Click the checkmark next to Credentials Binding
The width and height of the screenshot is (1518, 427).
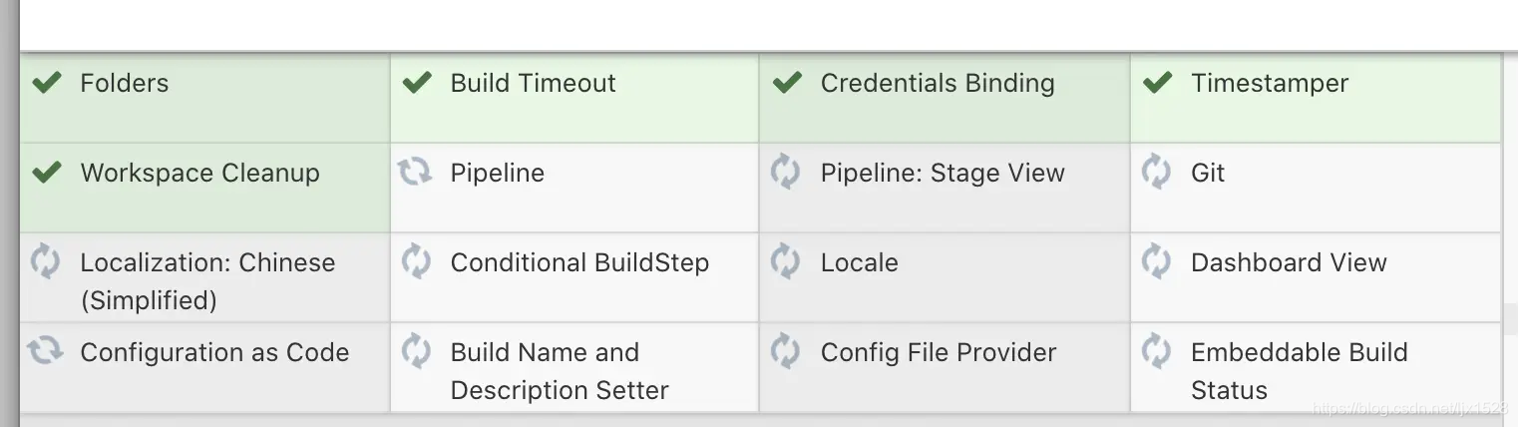[x=787, y=83]
